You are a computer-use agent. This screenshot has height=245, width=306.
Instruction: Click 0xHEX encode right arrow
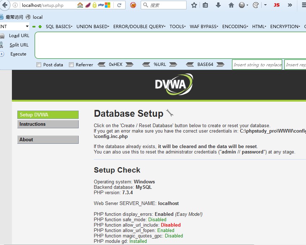click(x=130, y=64)
